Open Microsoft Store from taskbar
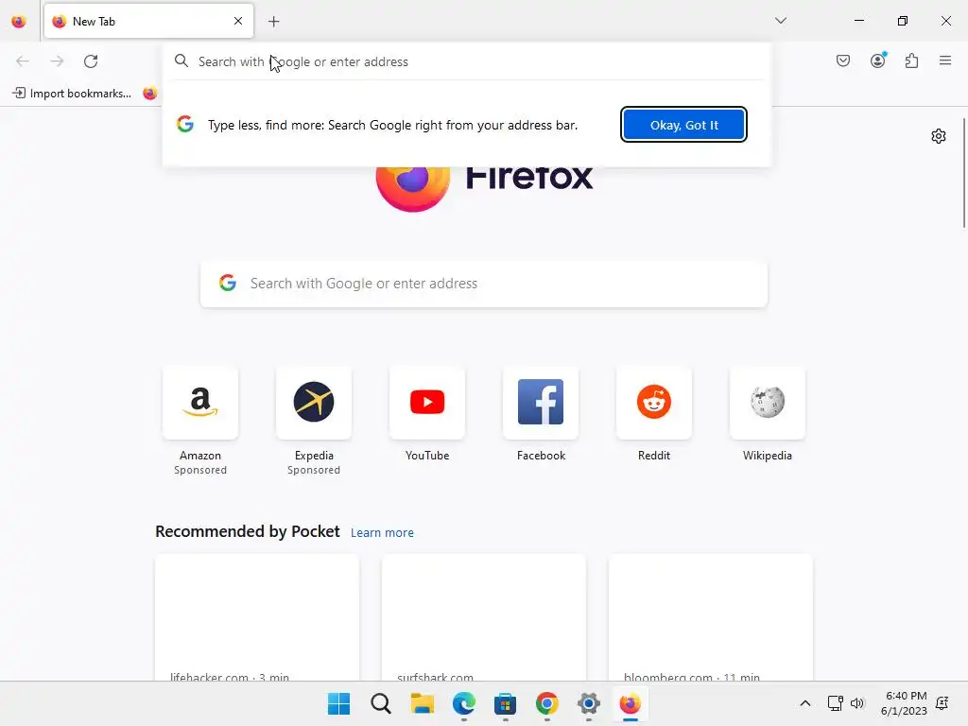This screenshot has width=968, height=726. [505, 703]
